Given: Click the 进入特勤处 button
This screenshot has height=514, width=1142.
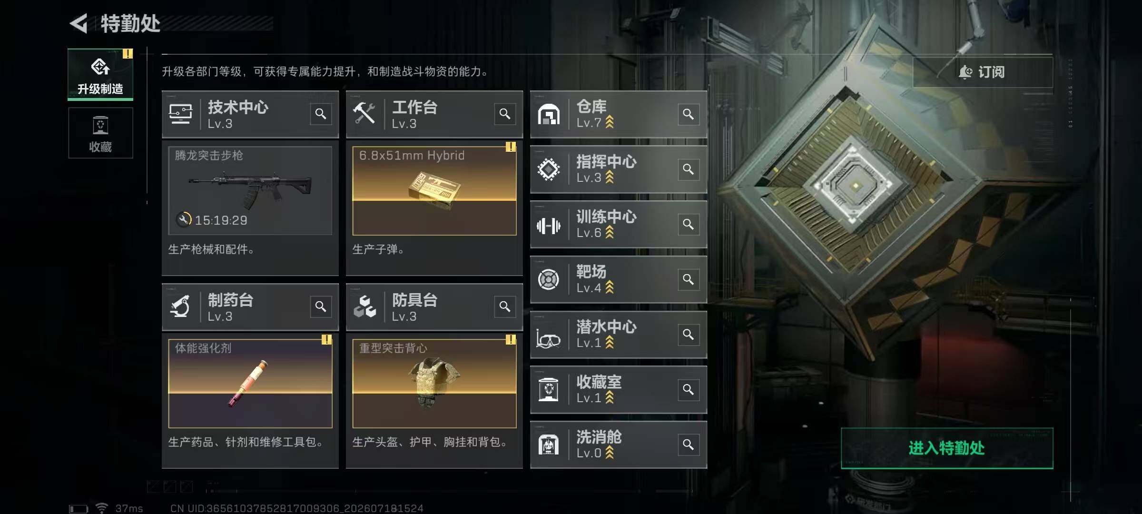Looking at the screenshot, I should pos(947,448).
